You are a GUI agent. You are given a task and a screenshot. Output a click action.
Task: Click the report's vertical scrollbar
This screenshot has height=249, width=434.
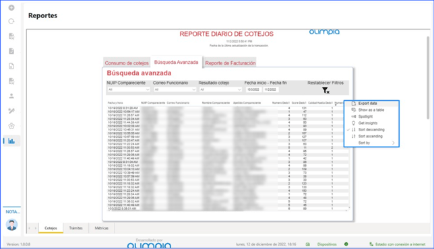pyautogui.click(x=428, y=78)
